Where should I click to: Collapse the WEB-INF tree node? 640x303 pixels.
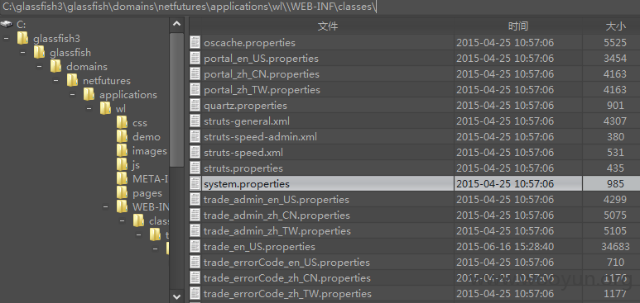pyautogui.click(x=106, y=207)
